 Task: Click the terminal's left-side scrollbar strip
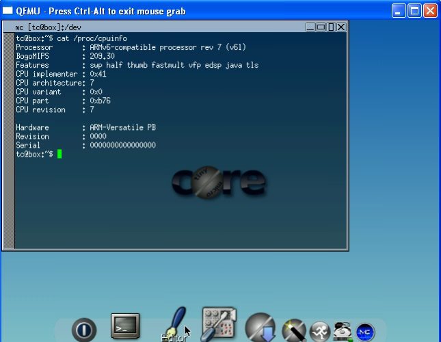(x=9, y=137)
